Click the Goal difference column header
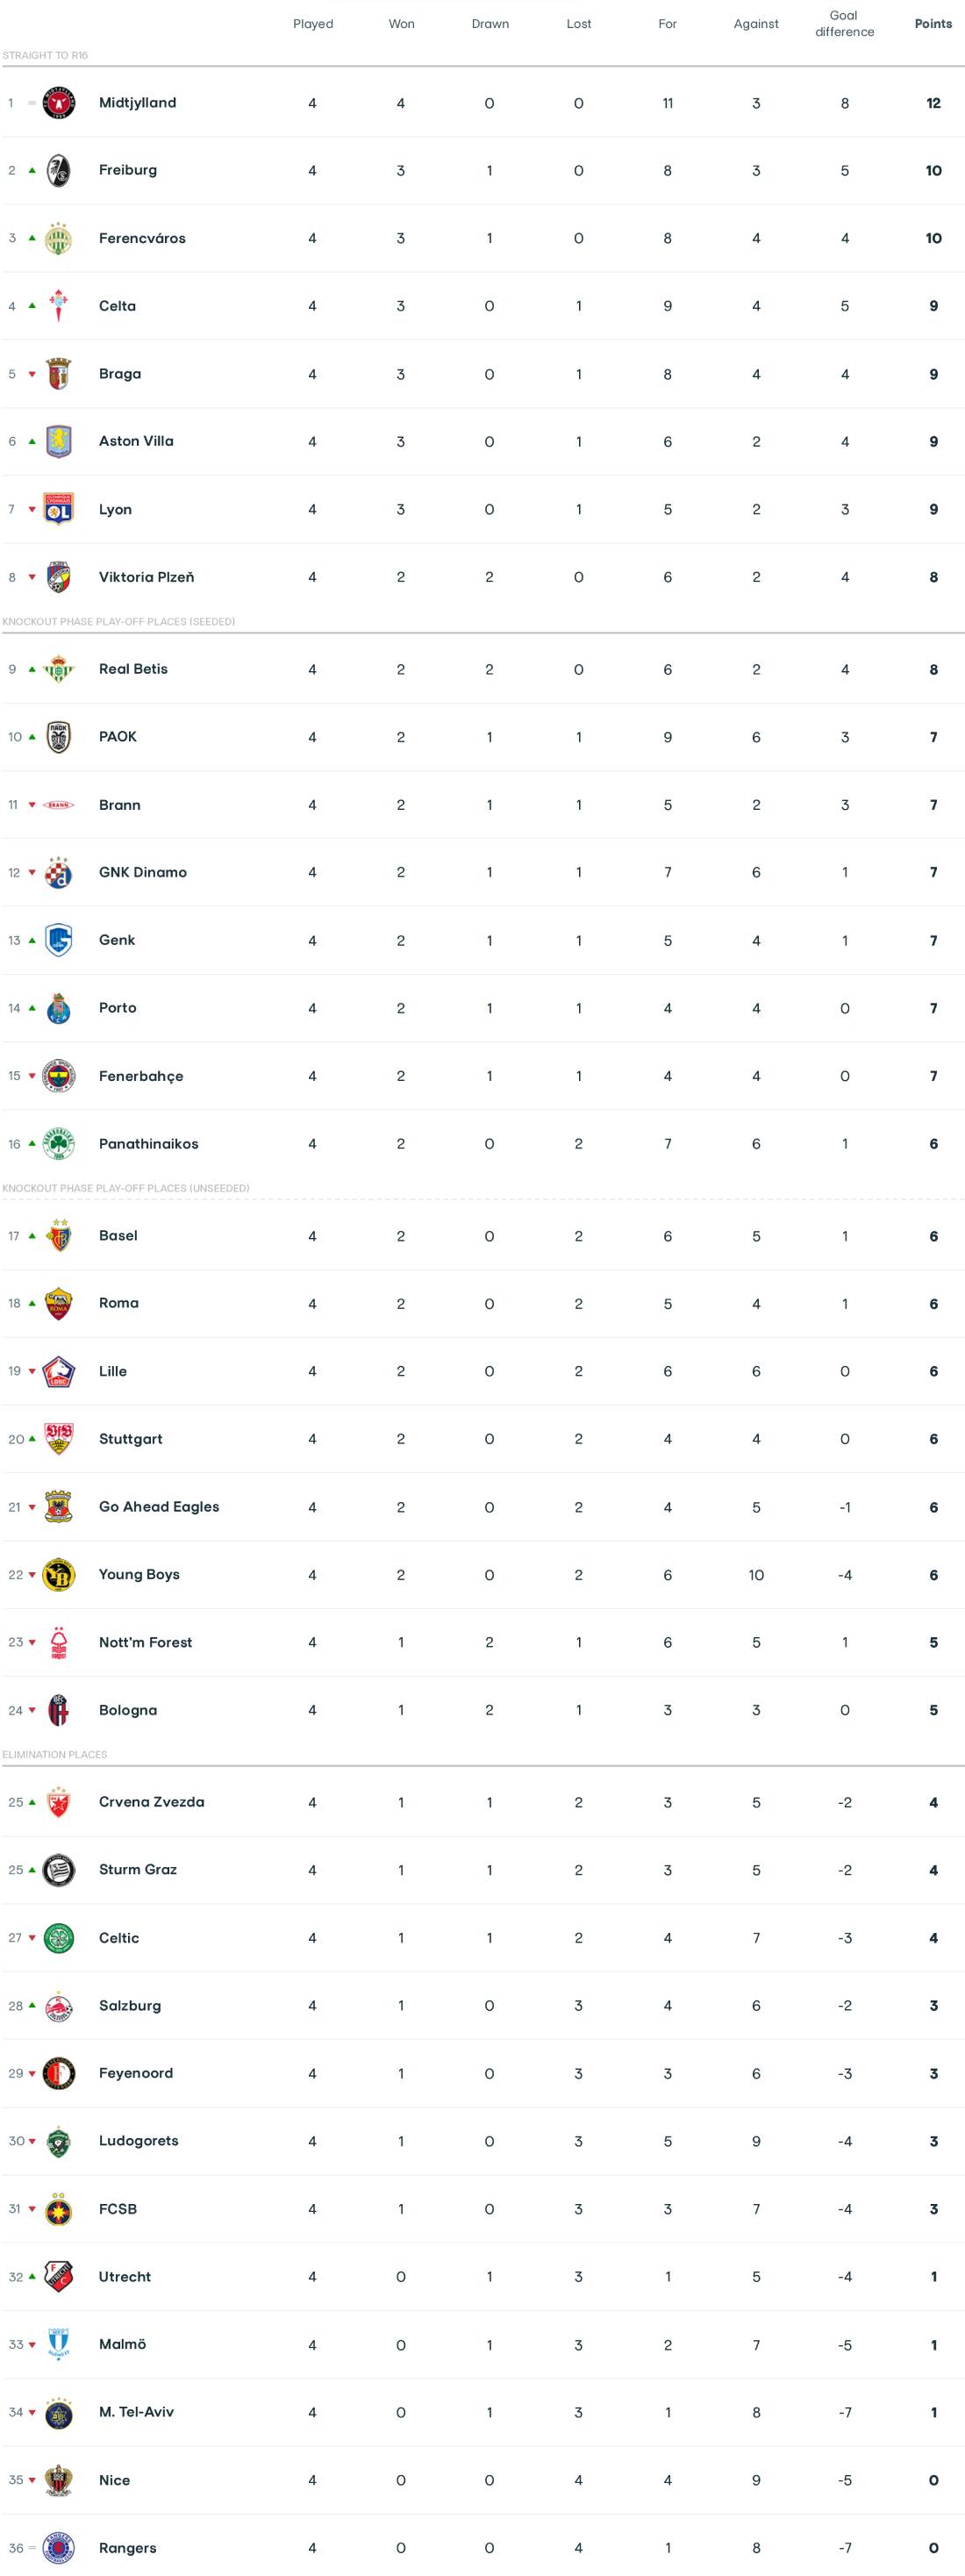Screen dimensions: 965x2576 844,24
